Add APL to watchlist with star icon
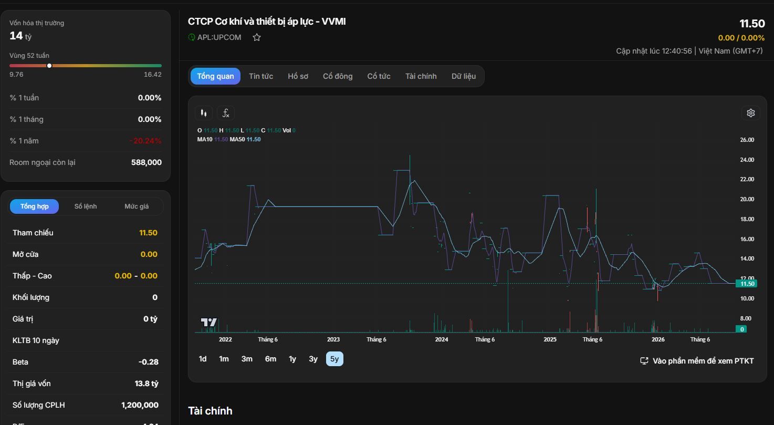 click(x=257, y=37)
